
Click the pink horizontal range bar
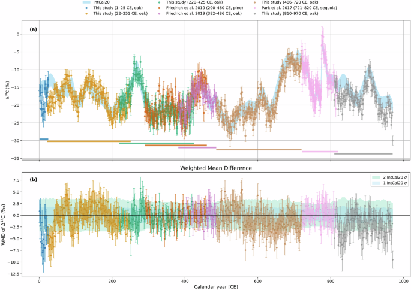(320, 152)
